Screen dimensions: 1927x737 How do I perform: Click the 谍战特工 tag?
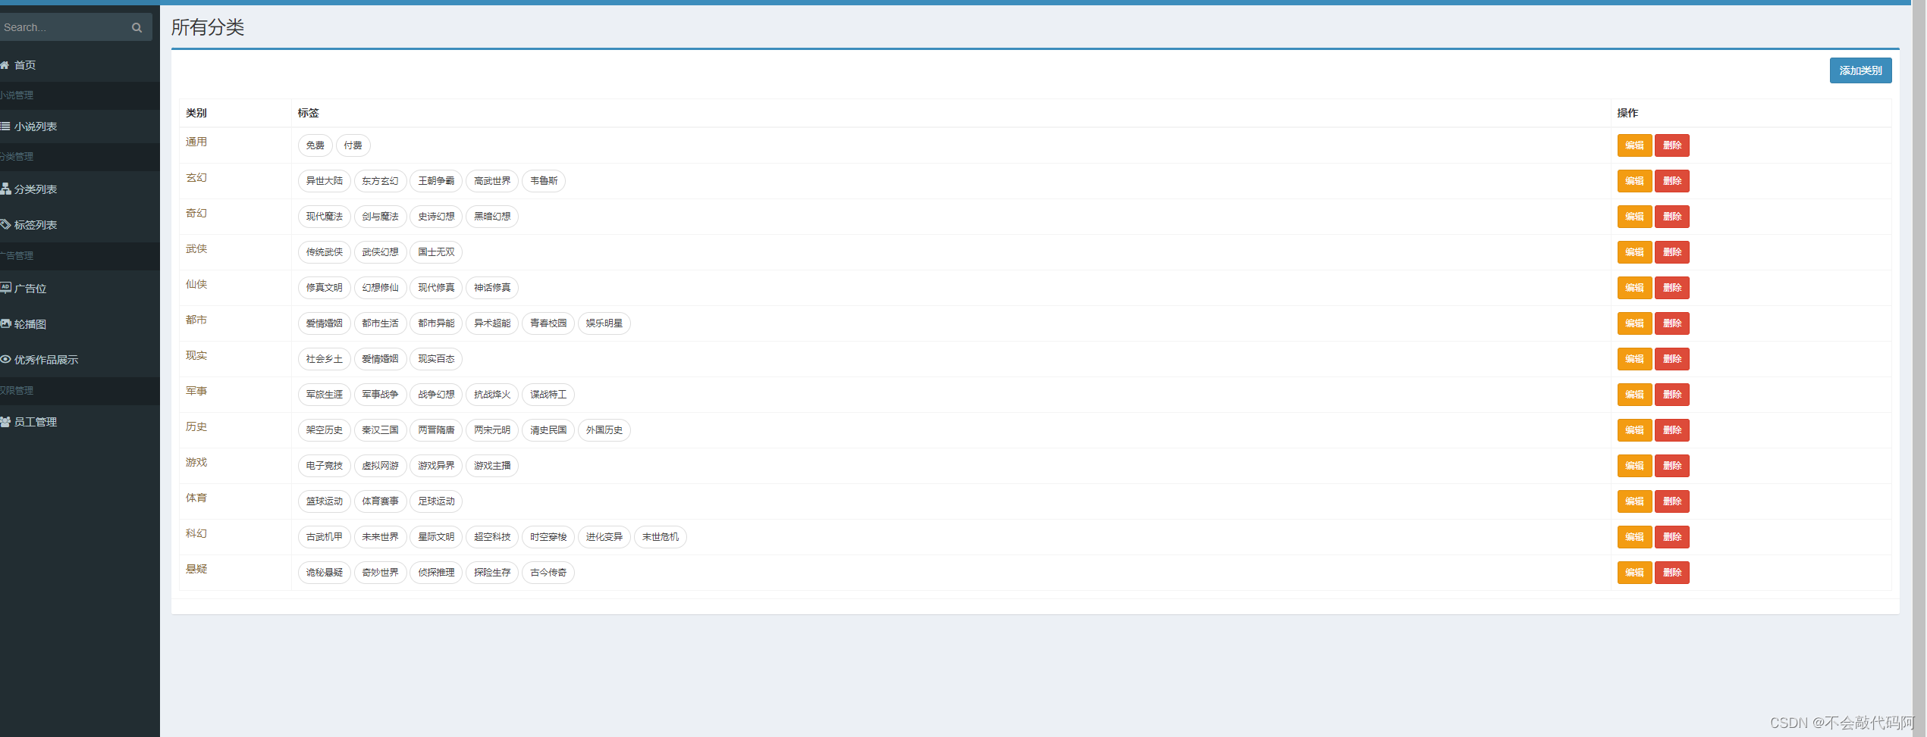[x=548, y=395]
